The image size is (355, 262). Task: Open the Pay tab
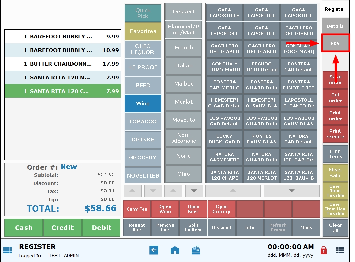click(x=335, y=43)
